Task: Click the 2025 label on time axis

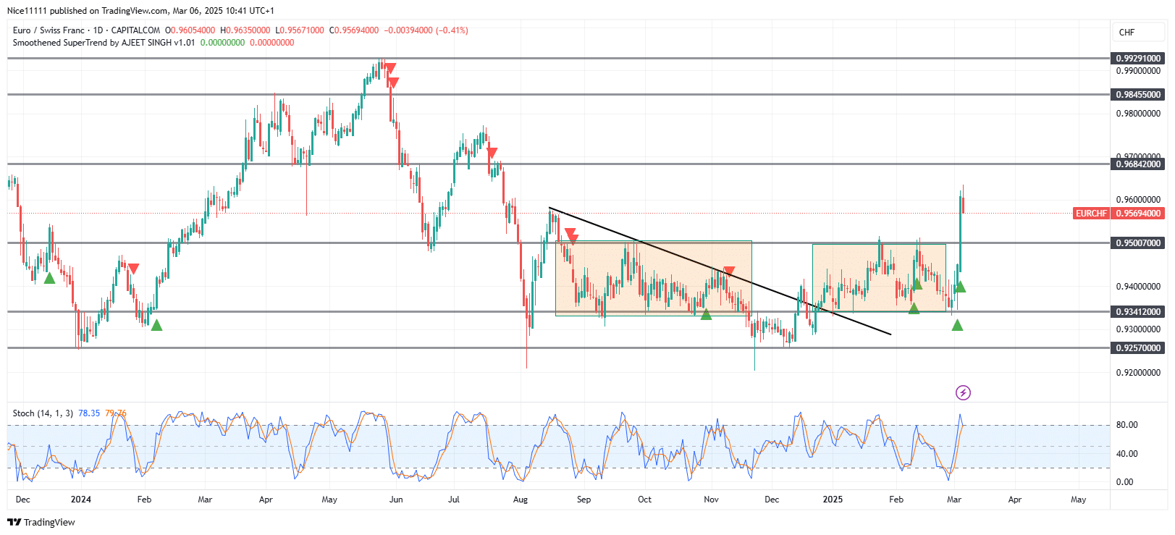Action: pos(833,500)
